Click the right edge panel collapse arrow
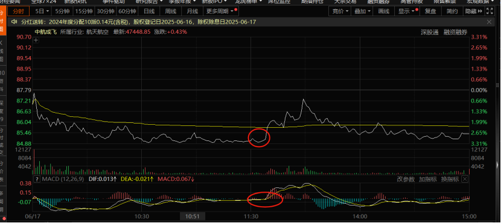Screen dimensions: 501x223 click(497, 165)
